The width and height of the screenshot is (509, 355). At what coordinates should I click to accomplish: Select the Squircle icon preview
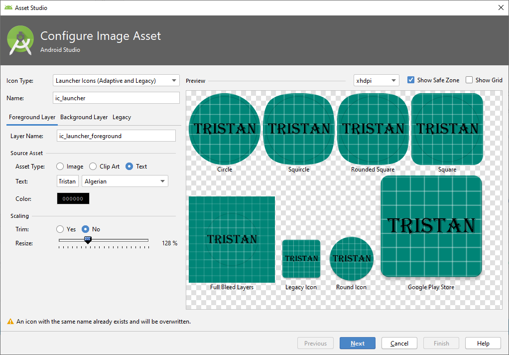[298, 129]
